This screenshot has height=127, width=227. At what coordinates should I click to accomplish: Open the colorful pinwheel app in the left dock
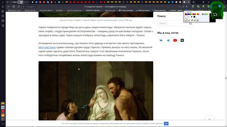click(3, 107)
